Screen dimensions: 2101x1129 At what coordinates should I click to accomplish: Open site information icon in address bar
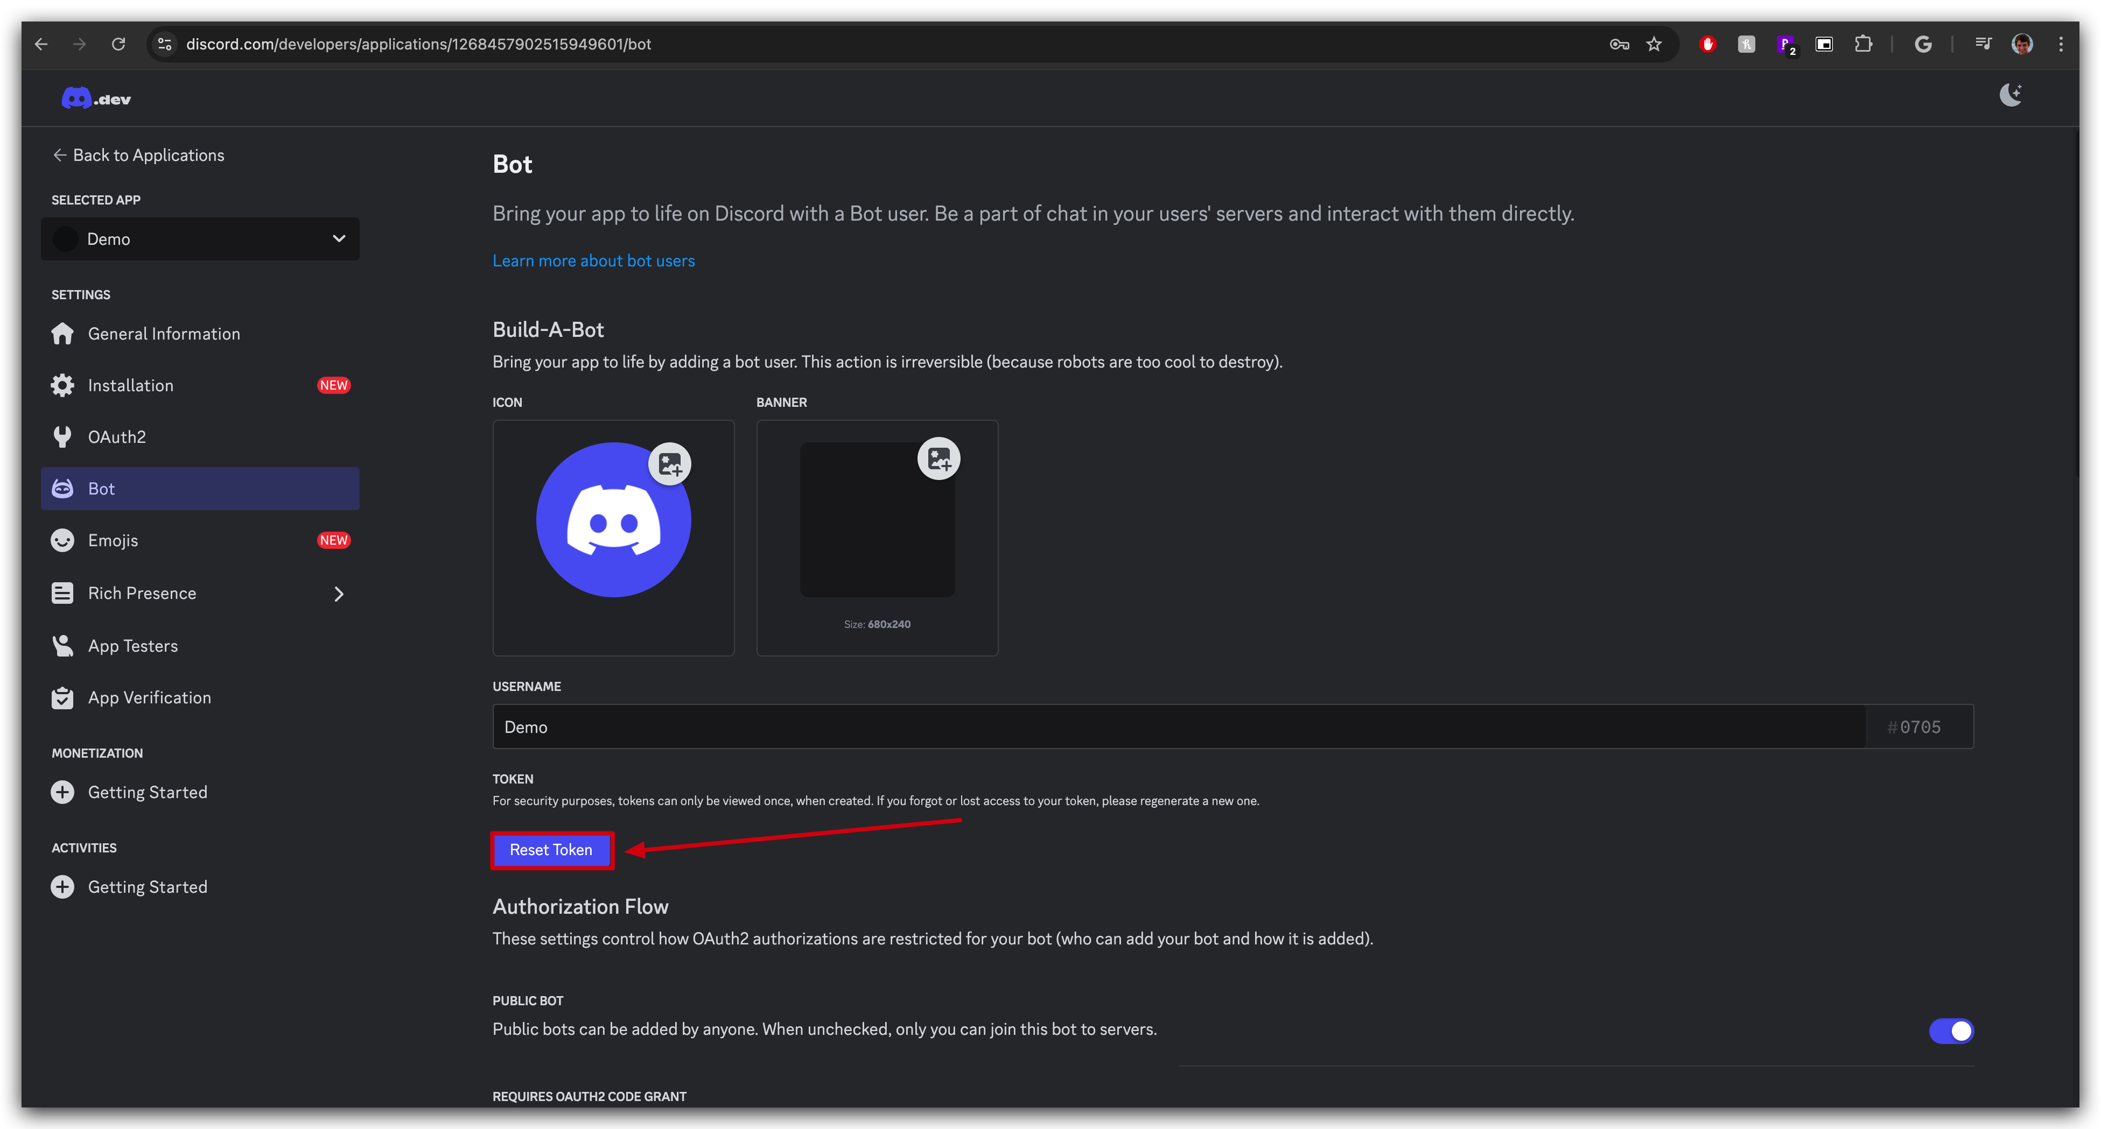(165, 44)
